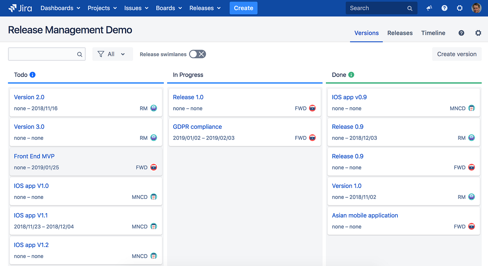Expand the Releases menu in the navigation

click(x=205, y=8)
